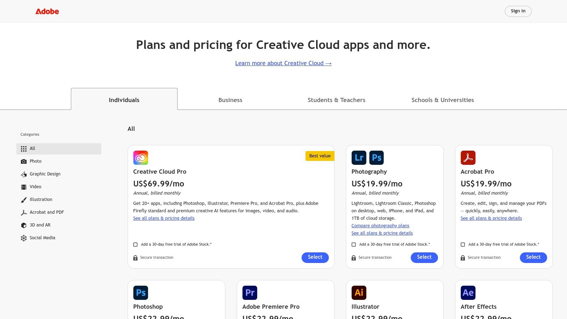Click the Adobe logo in the header

click(x=47, y=11)
